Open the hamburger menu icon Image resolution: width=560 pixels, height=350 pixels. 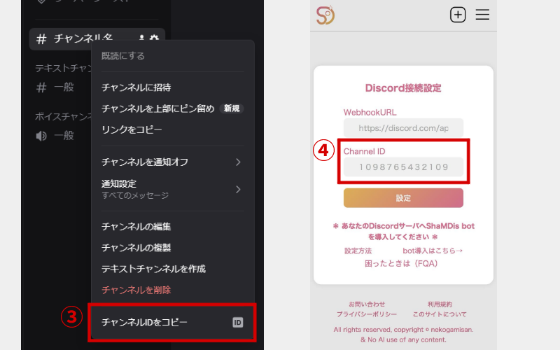(x=482, y=15)
